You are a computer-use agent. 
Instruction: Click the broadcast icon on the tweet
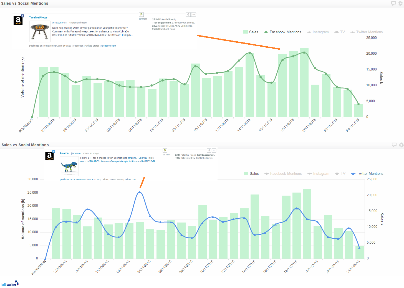209,150
